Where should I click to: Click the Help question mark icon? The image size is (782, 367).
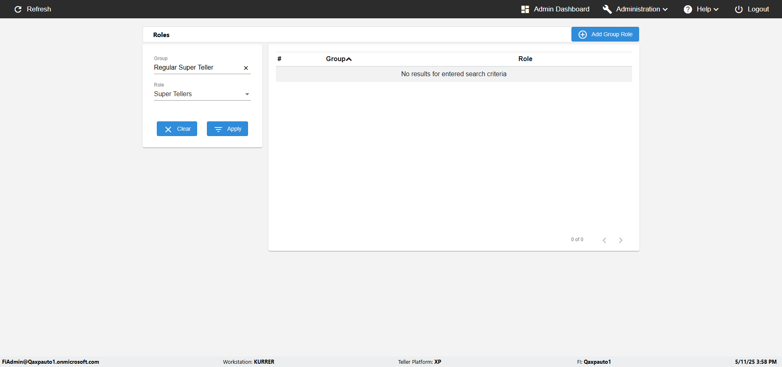tap(688, 9)
